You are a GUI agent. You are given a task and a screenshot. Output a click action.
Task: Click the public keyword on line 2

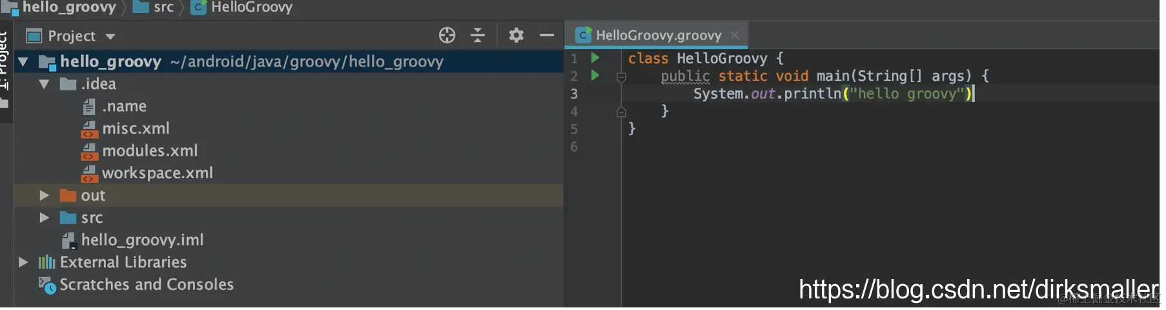coord(685,76)
